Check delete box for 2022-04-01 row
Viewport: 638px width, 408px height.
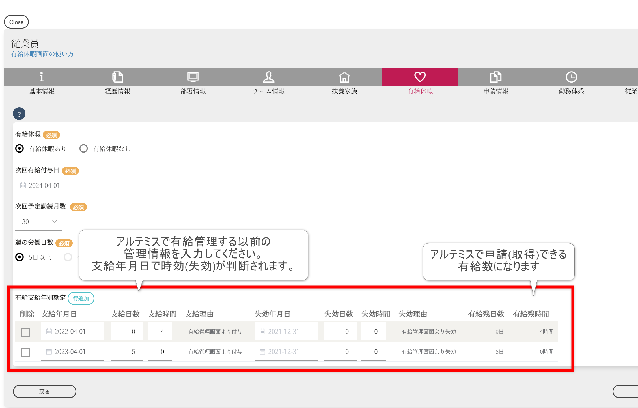click(26, 332)
